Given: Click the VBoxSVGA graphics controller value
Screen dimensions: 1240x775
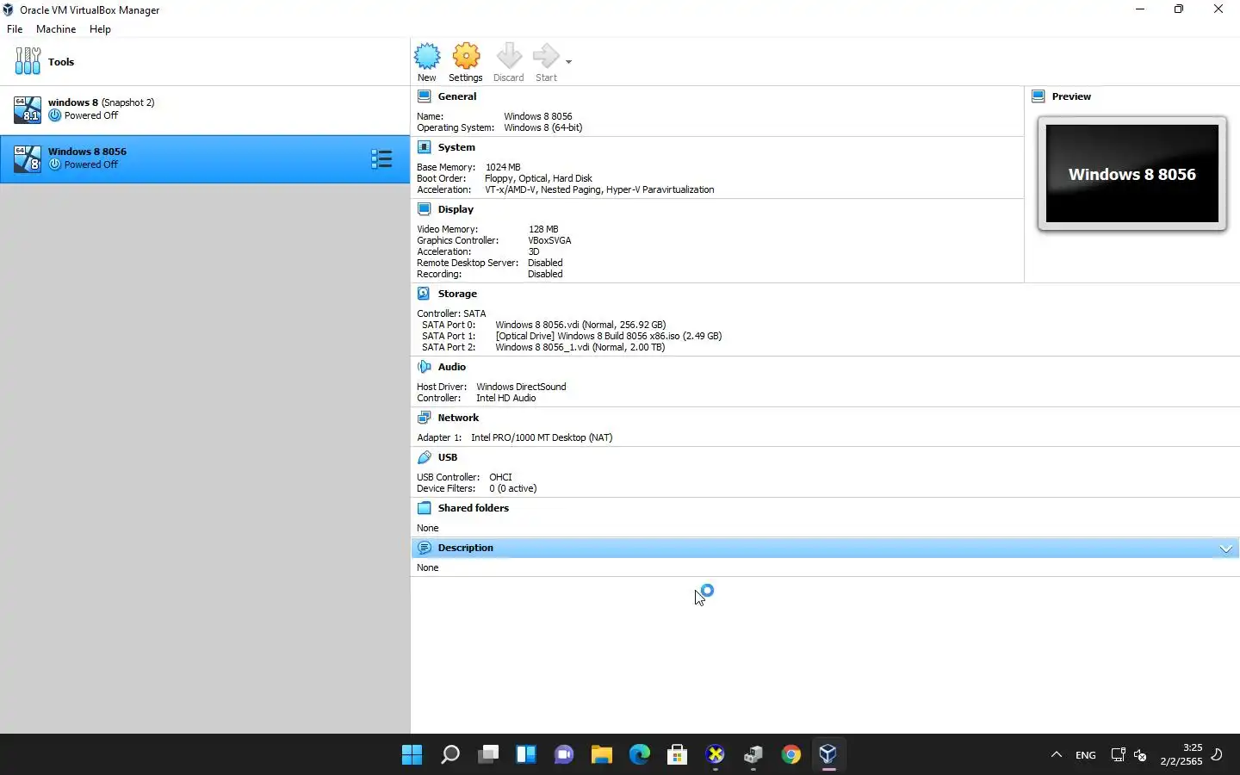Looking at the screenshot, I should tap(549, 240).
